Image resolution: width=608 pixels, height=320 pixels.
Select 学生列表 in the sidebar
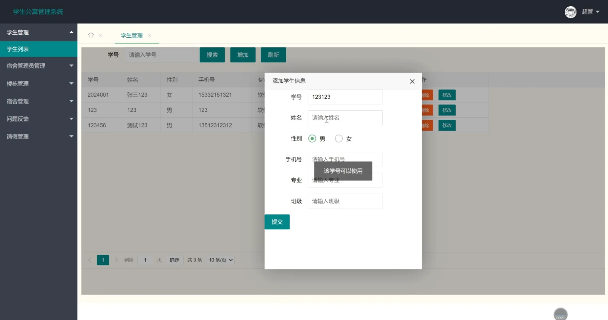tap(38, 49)
